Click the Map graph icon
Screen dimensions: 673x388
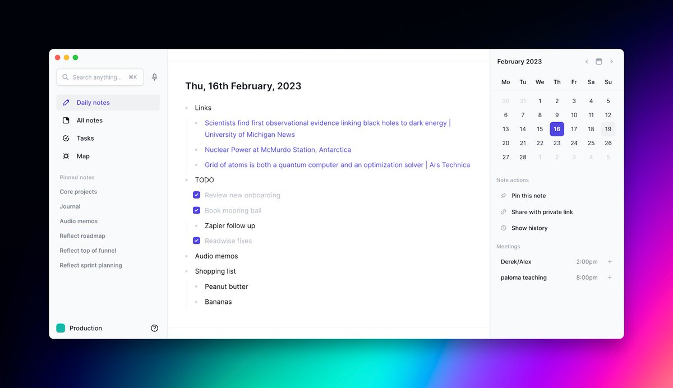66,156
